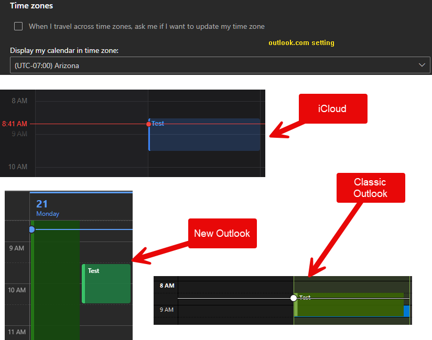Image resolution: width=432 pixels, height=340 pixels.
Task: Enable the travel across time zones checkbox
Action: 18,26
